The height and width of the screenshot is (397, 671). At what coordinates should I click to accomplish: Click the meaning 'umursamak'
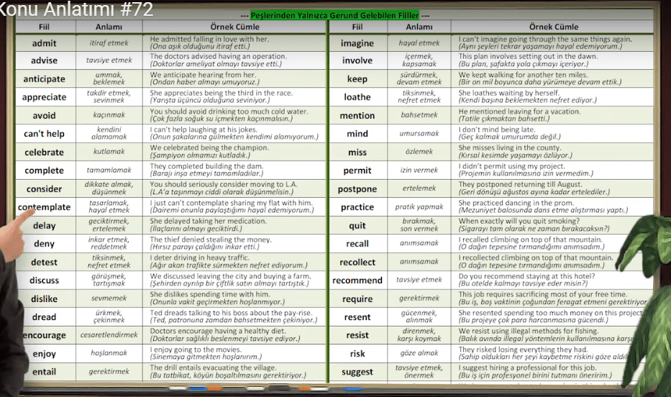[x=419, y=134]
